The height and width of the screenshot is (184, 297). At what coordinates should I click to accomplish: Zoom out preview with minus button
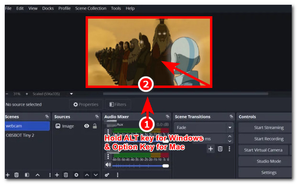coord(7,94)
